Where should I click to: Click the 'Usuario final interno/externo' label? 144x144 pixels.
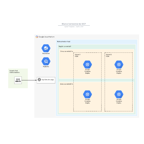point(15,71)
